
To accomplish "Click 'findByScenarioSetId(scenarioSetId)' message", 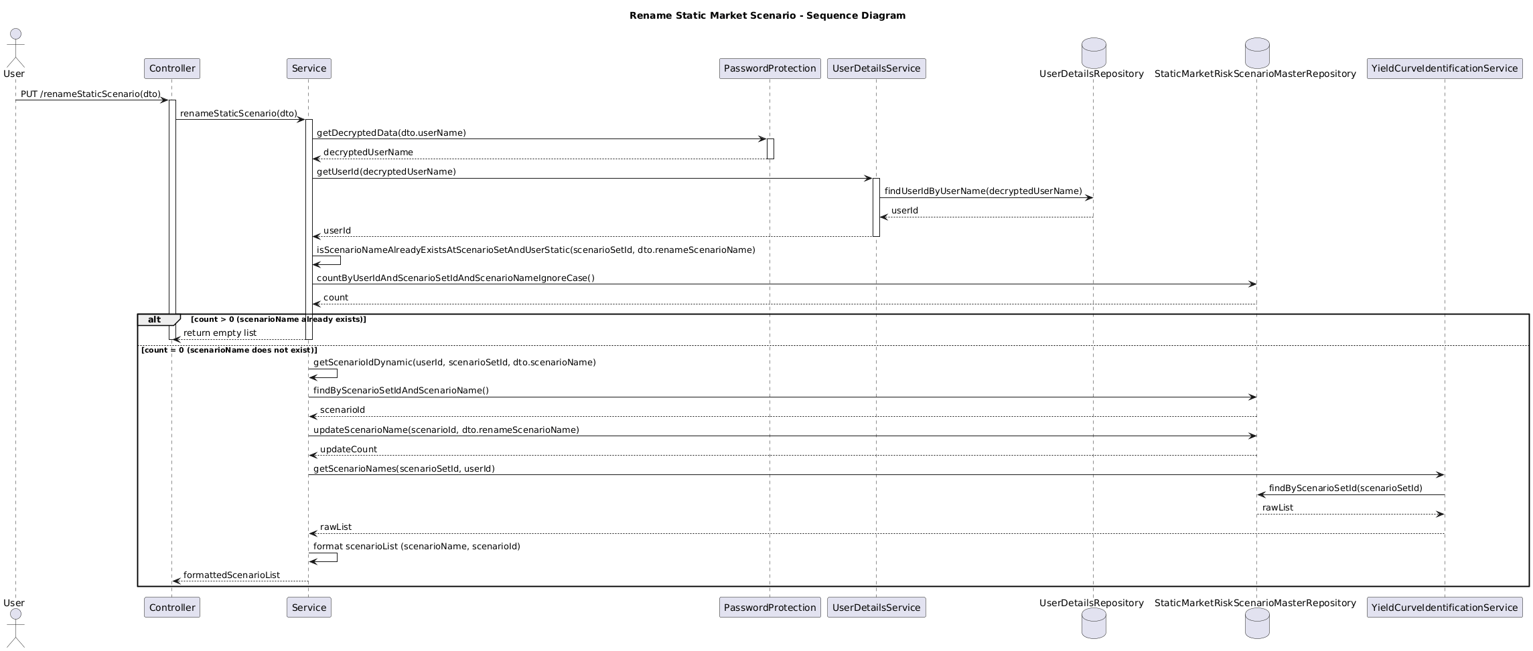I will [x=1345, y=488].
